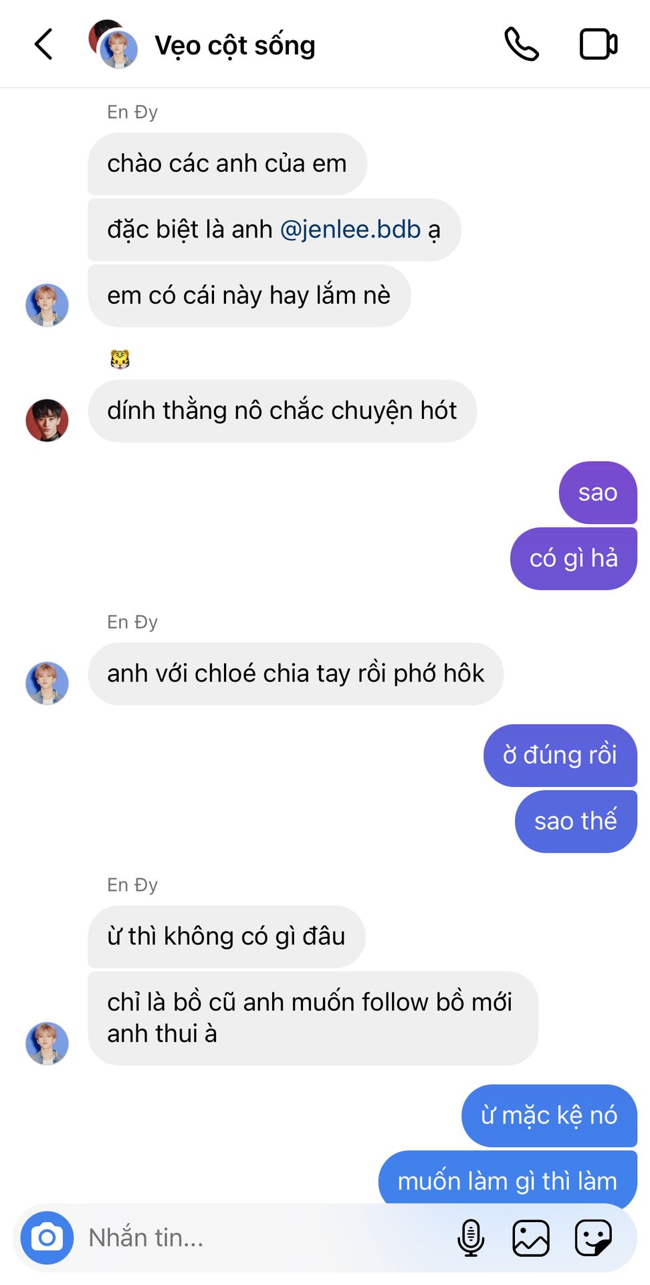
Task: Go back using the left arrow
Action: coord(43,45)
